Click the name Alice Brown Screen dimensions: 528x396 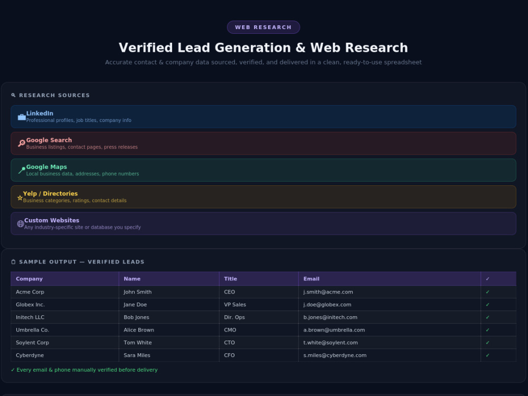coord(139,330)
